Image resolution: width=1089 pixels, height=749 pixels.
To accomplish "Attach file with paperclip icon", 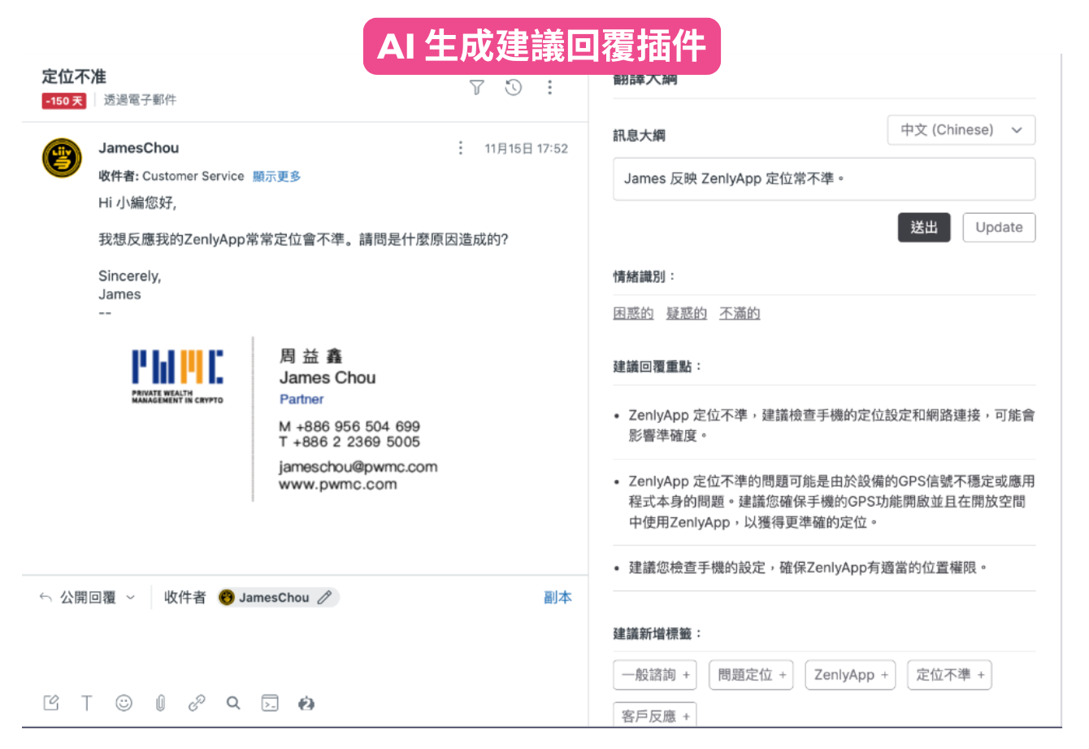I will coord(160,703).
